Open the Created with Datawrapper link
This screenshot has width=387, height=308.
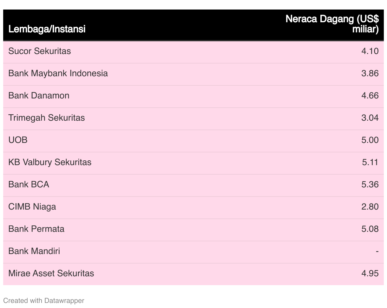coord(44,300)
